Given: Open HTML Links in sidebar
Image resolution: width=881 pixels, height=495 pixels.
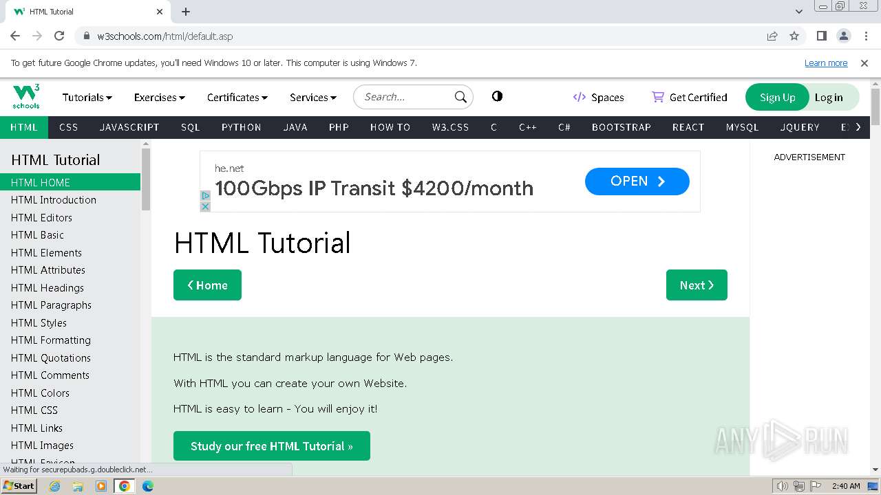Looking at the screenshot, I should (70, 428).
